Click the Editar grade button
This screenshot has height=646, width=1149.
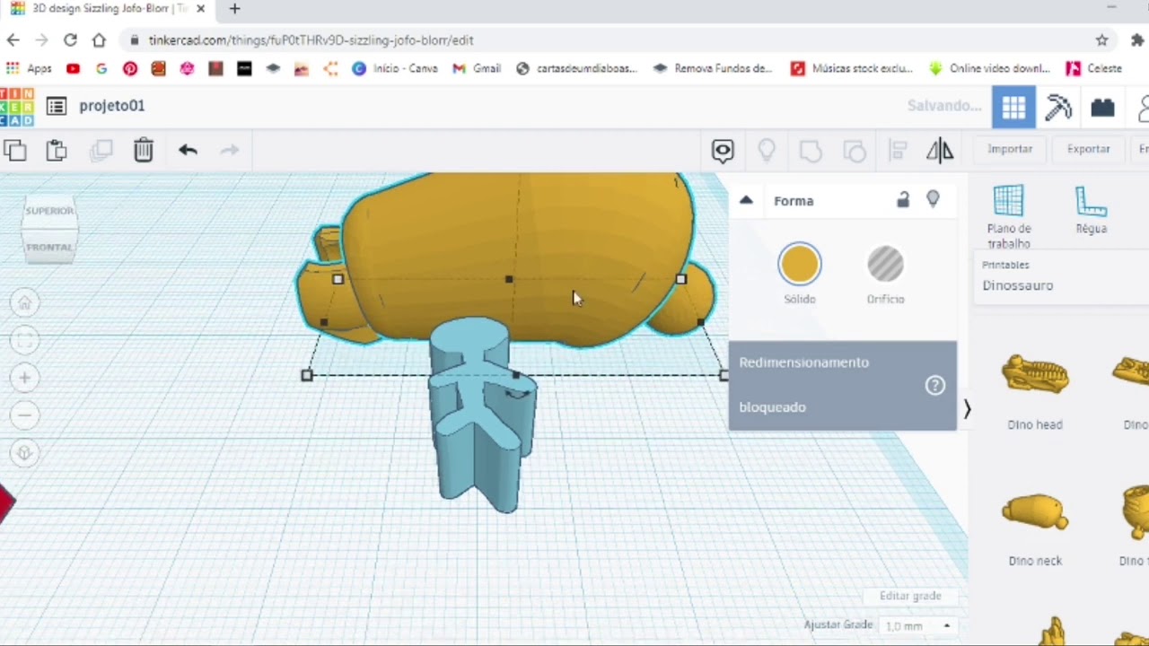910,596
